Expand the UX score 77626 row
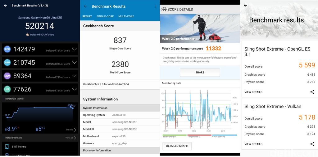The width and height of the screenshot is (318, 157). [40, 89]
